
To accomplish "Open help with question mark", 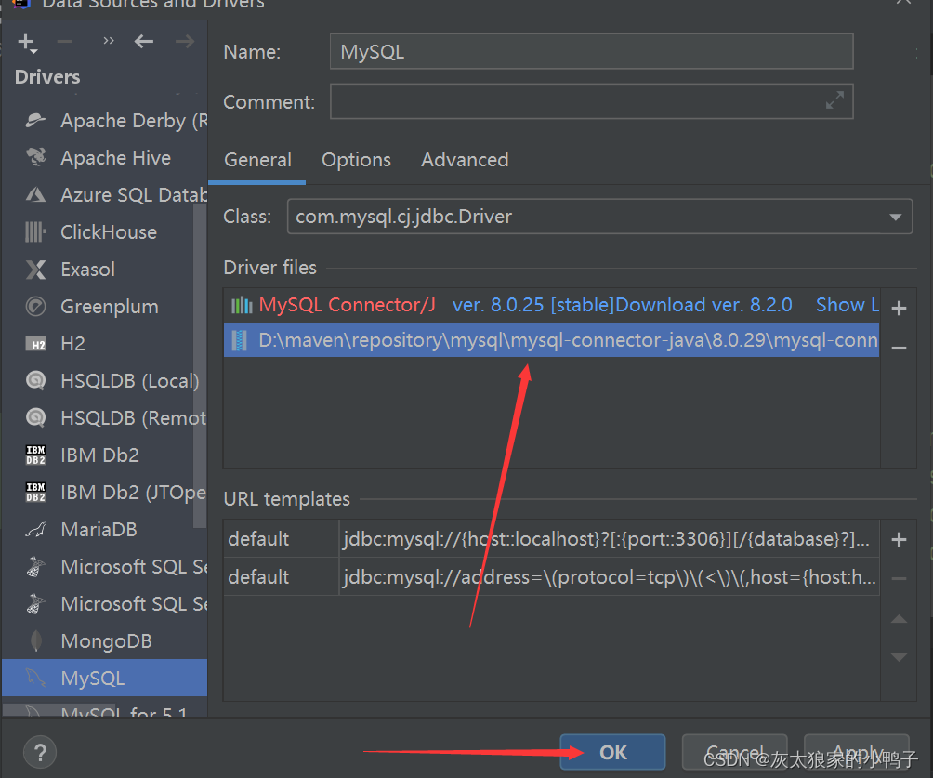I will 40,752.
